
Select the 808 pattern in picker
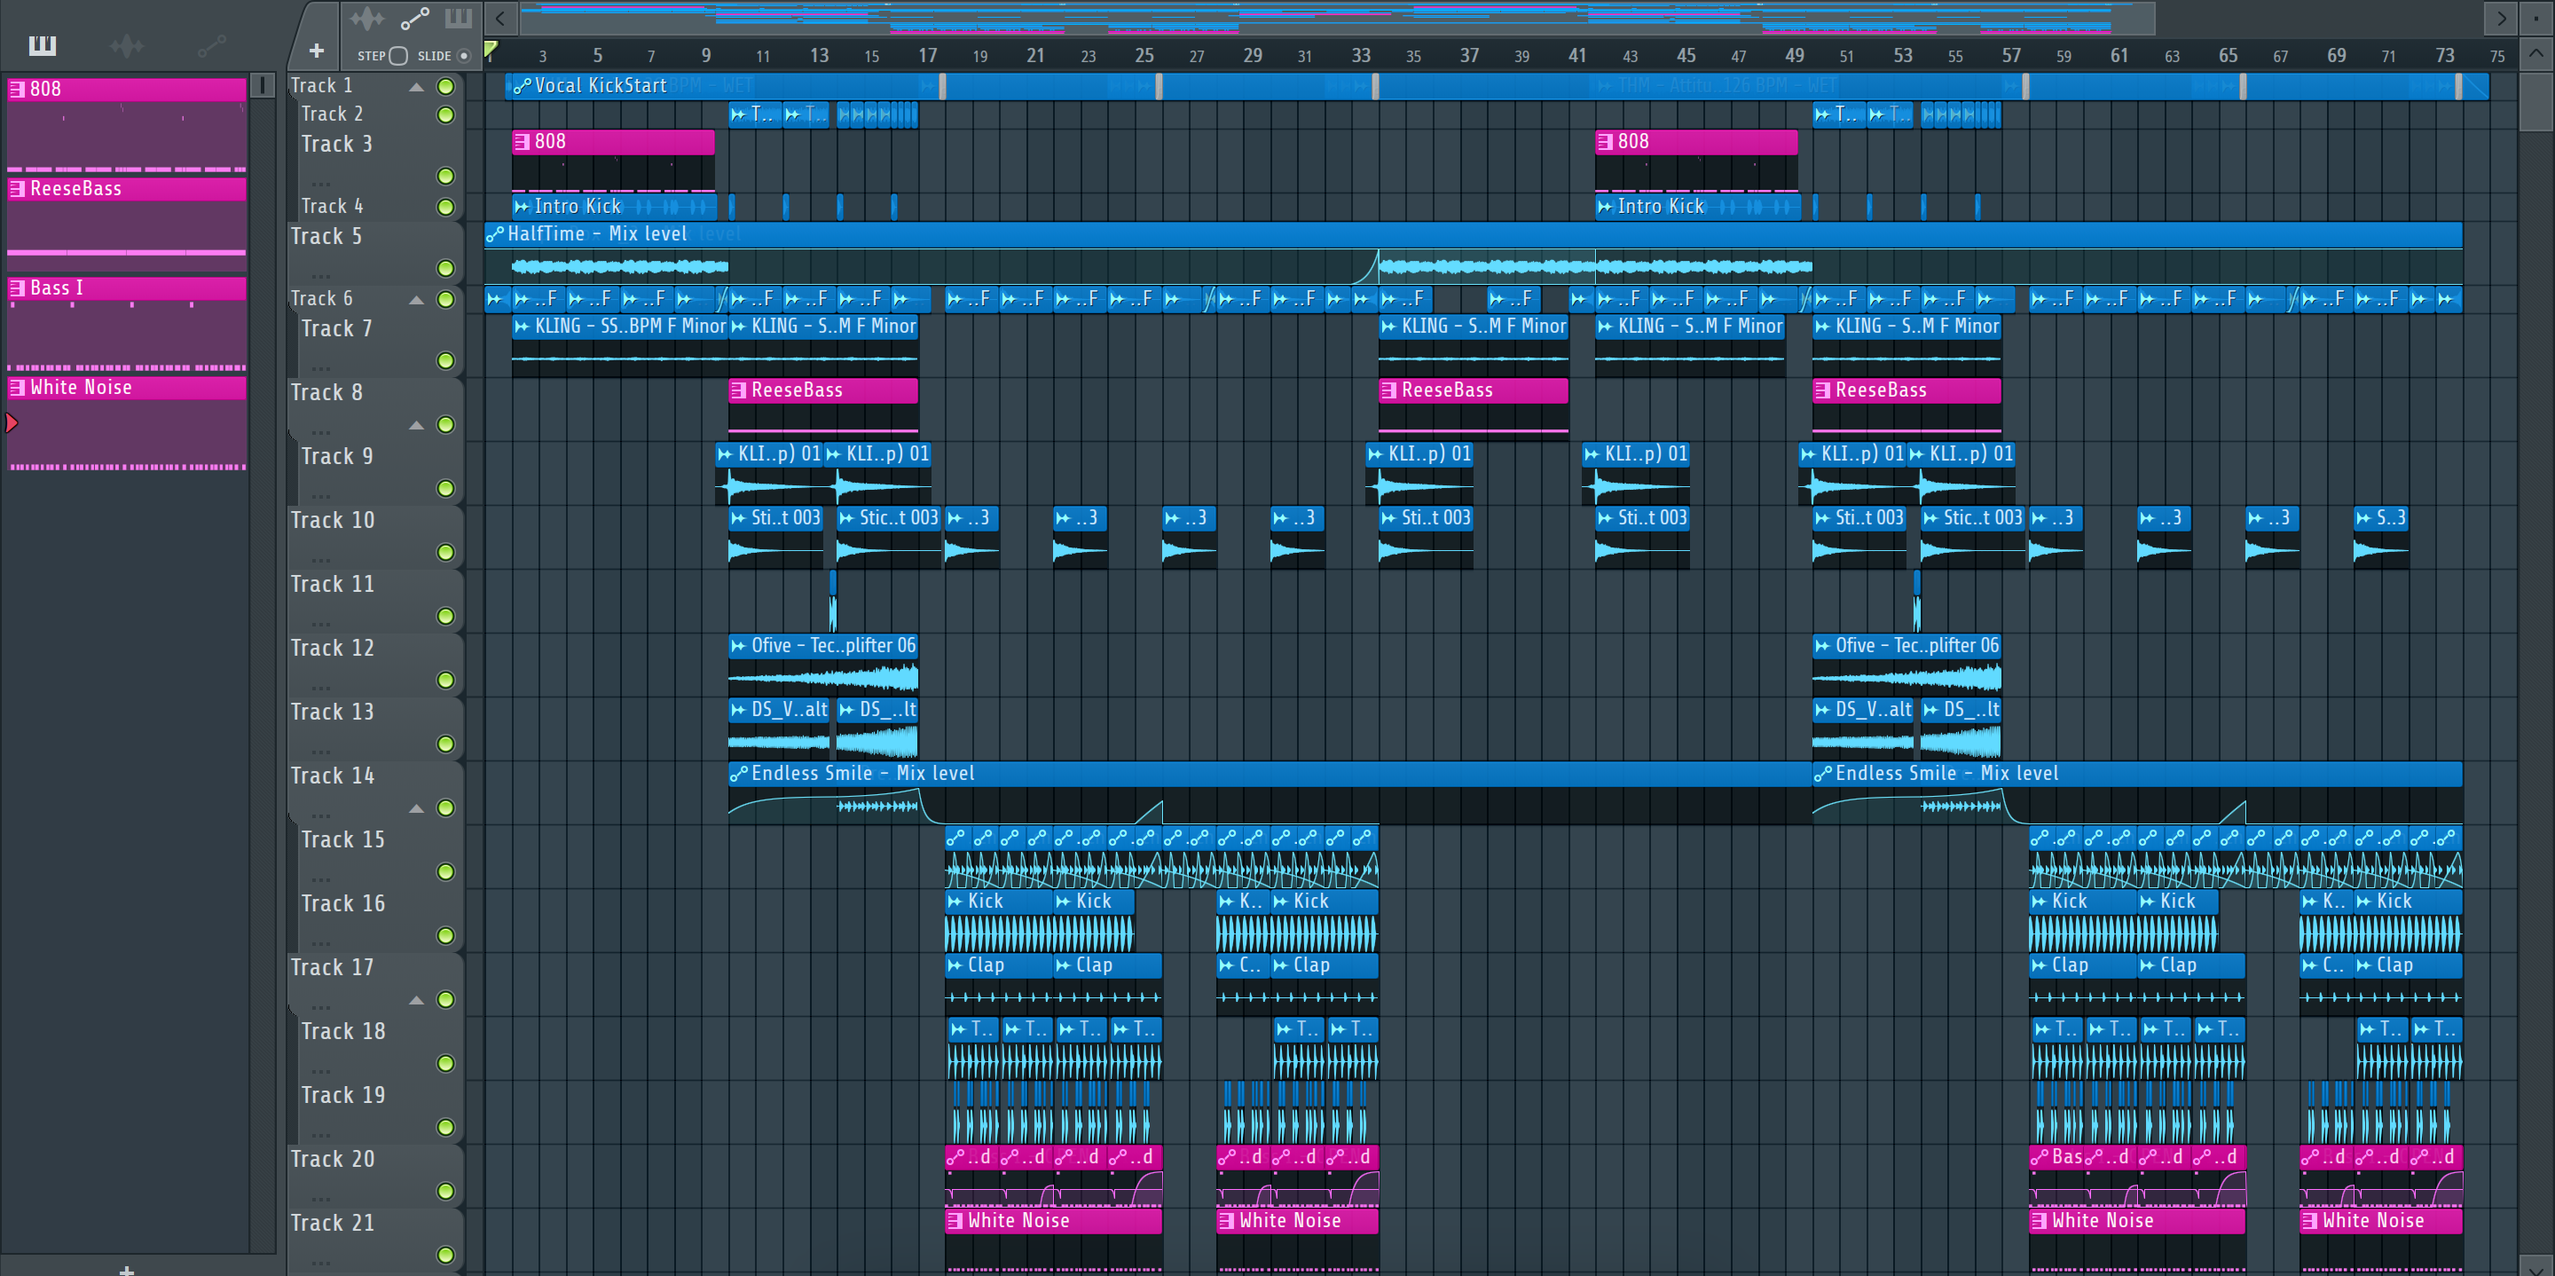pyautogui.click(x=126, y=125)
